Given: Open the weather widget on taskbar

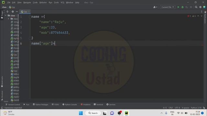Looking at the screenshot, I should [9, 113].
